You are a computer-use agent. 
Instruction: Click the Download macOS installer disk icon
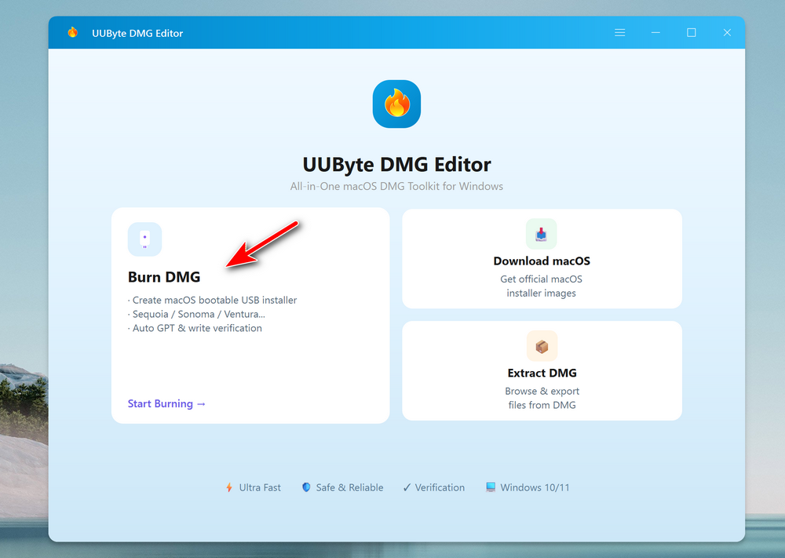pyautogui.click(x=542, y=233)
